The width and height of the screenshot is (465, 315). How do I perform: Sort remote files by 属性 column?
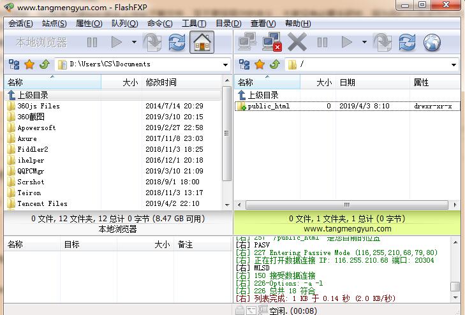435,82
